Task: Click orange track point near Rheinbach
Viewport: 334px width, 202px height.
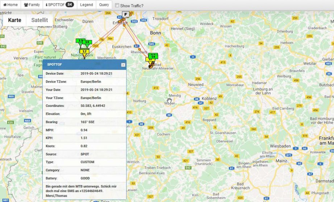Action: click(x=139, y=49)
